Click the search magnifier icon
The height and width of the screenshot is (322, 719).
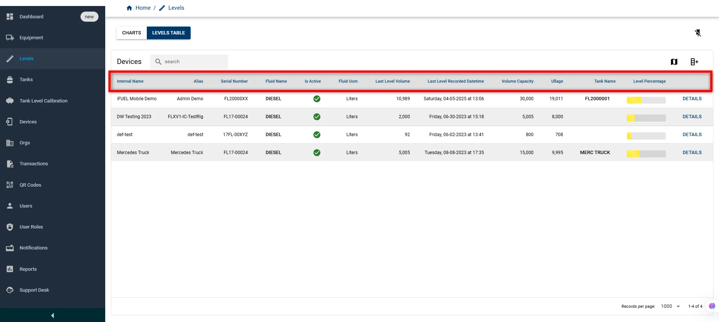click(x=158, y=61)
